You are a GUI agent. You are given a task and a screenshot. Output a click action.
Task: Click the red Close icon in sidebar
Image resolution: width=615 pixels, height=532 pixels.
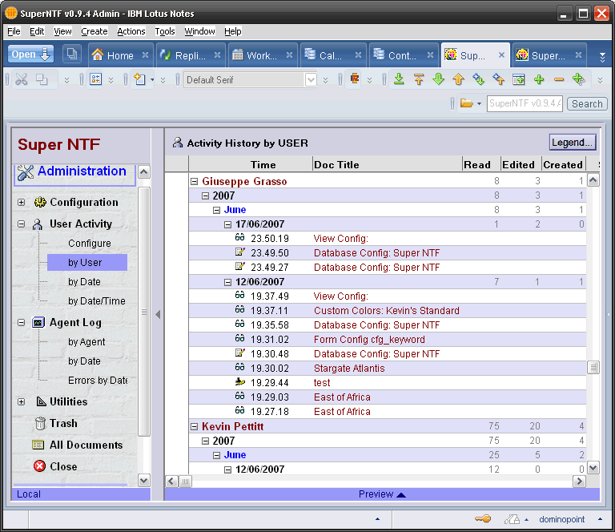(39, 466)
